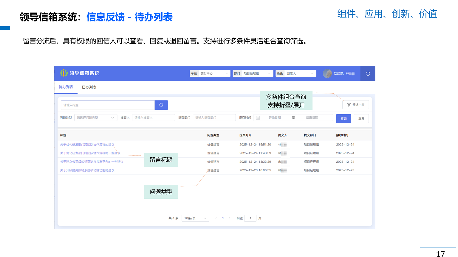
Task: Open message 关于升级财务报销系统移动端功能的建议
Action: 87,170
